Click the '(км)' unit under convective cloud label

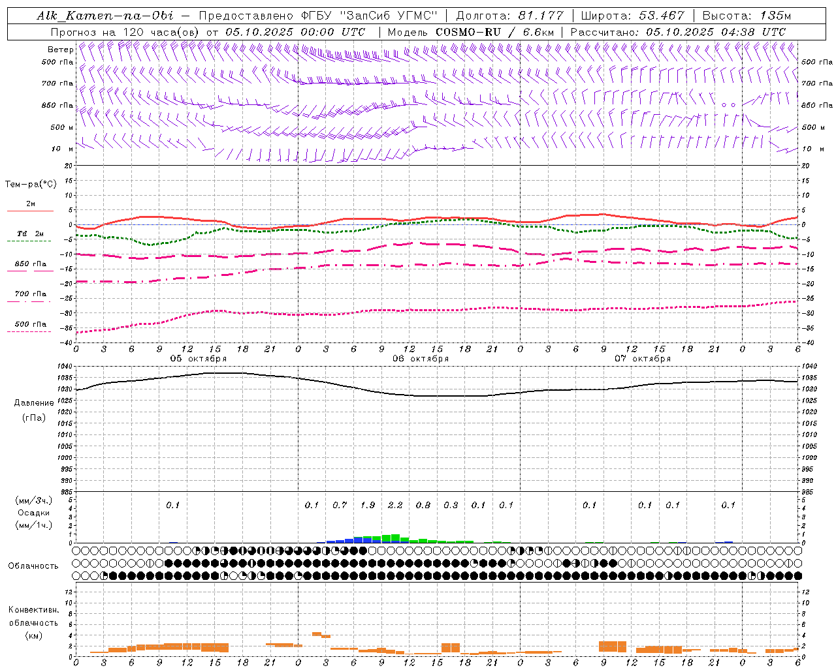pos(33,635)
